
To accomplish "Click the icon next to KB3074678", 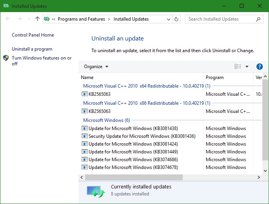I will tap(85, 167).
